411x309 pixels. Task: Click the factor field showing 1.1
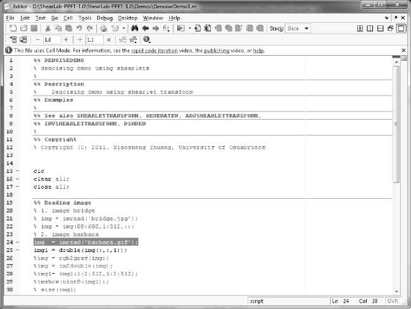[x=94, y=40]
